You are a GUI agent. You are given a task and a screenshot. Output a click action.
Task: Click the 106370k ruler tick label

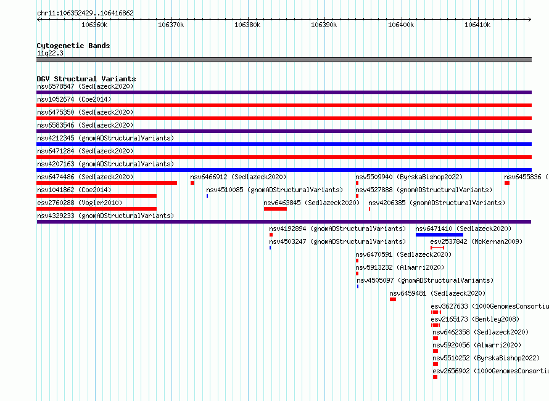[x=171, y=25]
